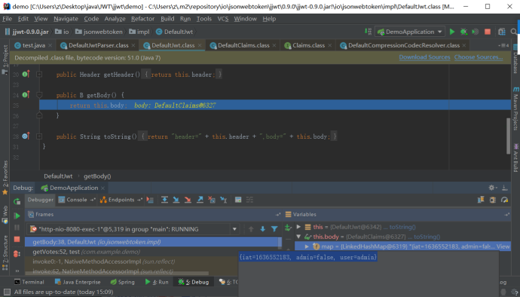Open the Endpoints tab in debugger
This screenshot has height=297, width=520.
pos(121,200)
